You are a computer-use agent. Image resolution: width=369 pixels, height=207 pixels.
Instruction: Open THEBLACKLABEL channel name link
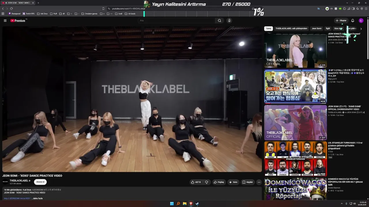point(19,181)
